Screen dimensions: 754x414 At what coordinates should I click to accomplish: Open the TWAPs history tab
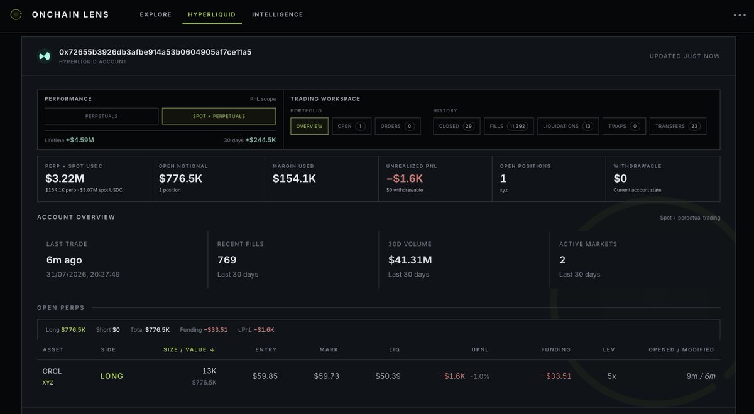coord(624,126)
